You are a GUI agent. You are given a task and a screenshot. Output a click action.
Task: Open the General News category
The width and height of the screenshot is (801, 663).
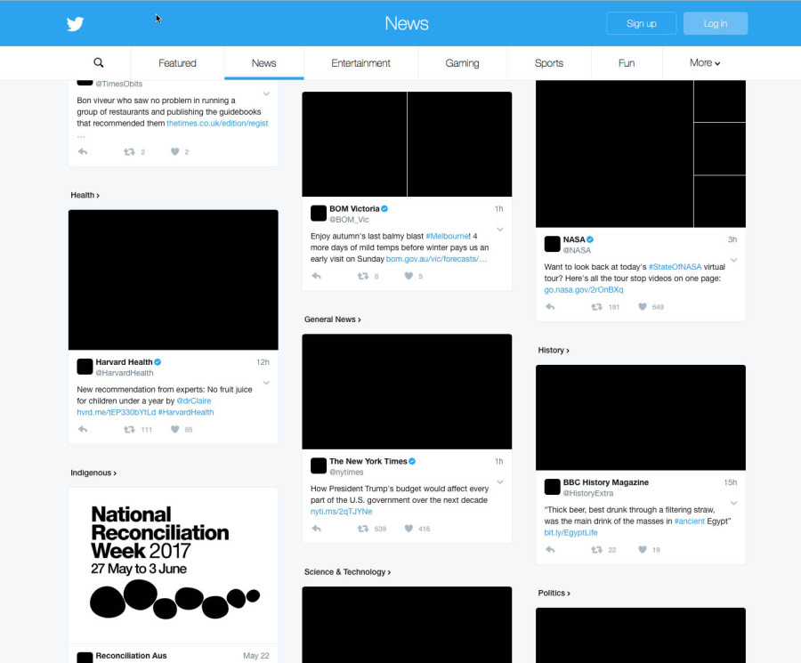point(333,319)
